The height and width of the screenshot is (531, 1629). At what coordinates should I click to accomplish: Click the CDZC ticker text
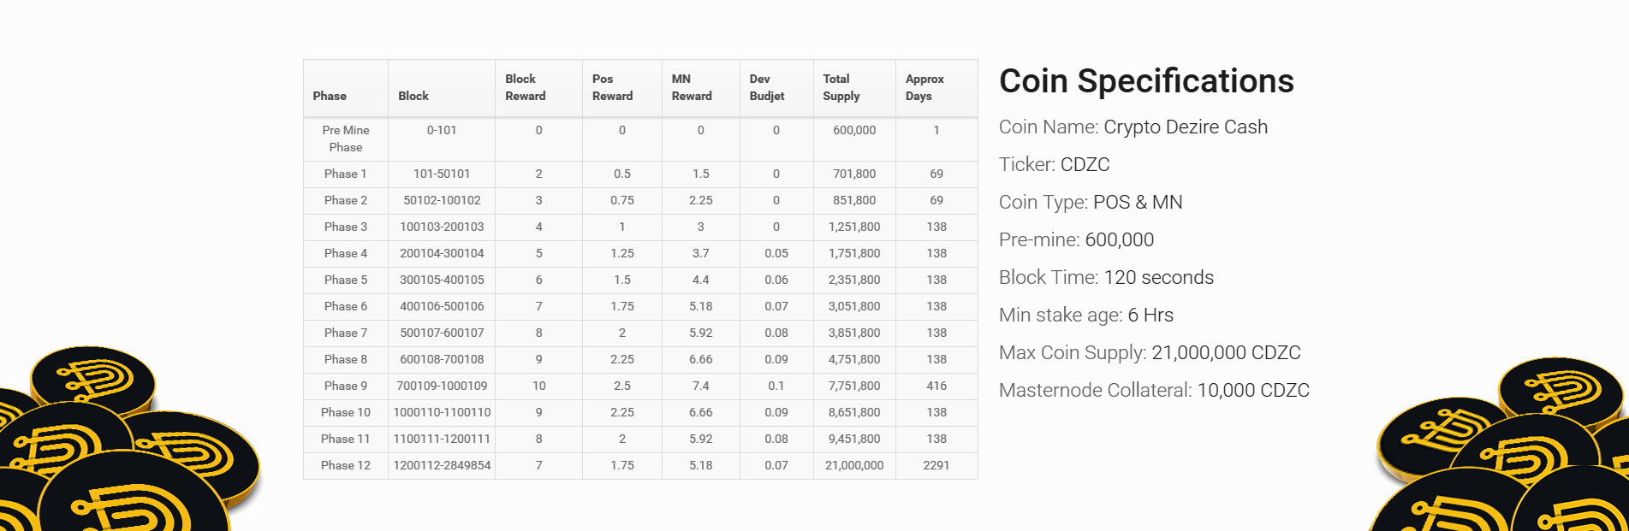coord(1085,165)
